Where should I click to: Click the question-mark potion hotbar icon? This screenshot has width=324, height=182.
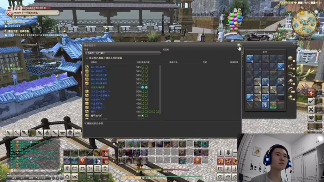97,161
